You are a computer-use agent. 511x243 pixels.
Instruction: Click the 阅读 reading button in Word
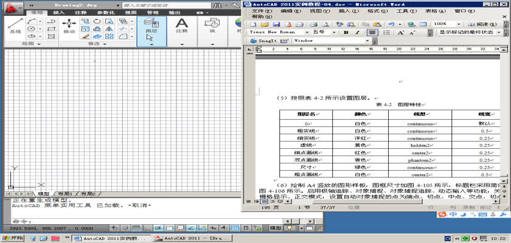[x=482, y=24]
